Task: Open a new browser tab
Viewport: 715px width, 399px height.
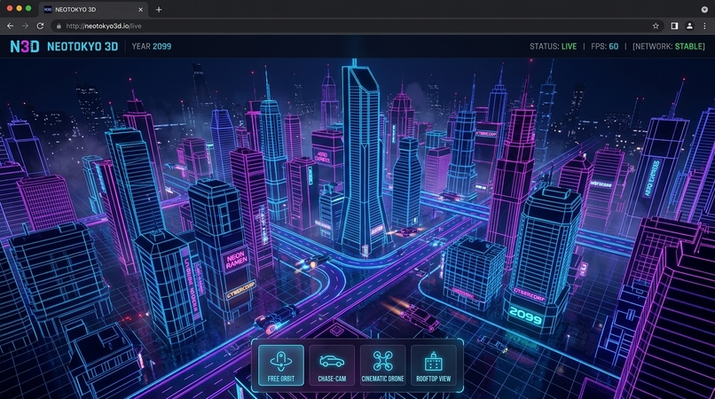Action: [x=159, y=9]
